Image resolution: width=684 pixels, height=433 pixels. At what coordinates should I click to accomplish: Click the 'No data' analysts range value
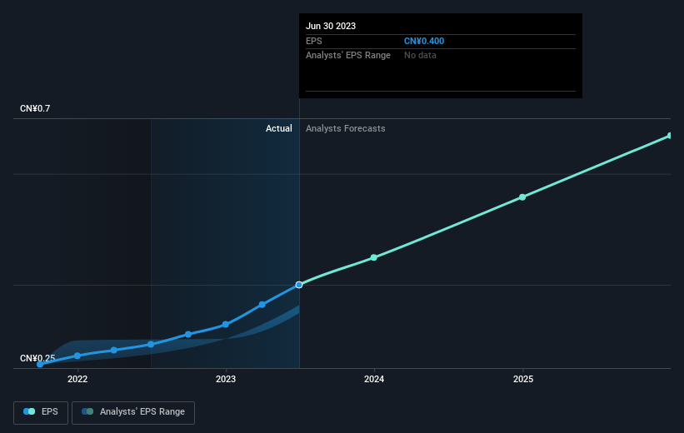pos(420,56)
